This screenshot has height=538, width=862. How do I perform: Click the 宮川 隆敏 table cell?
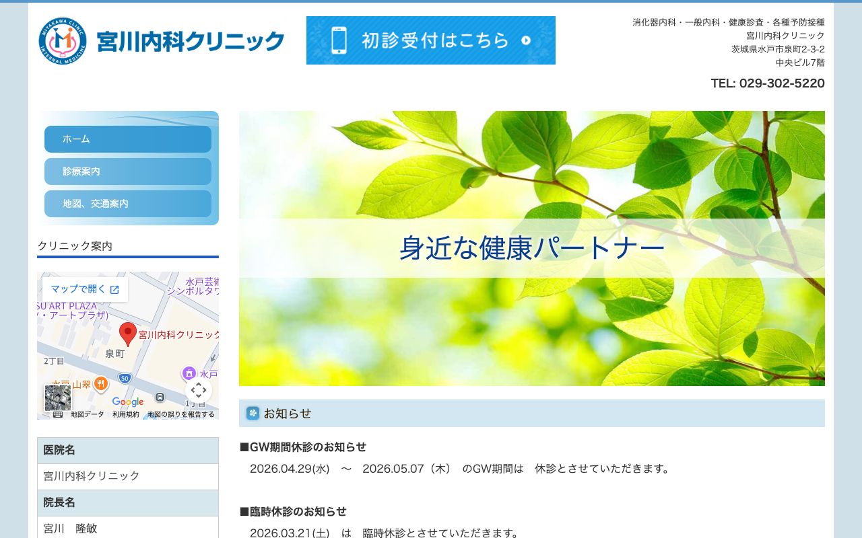128,528
